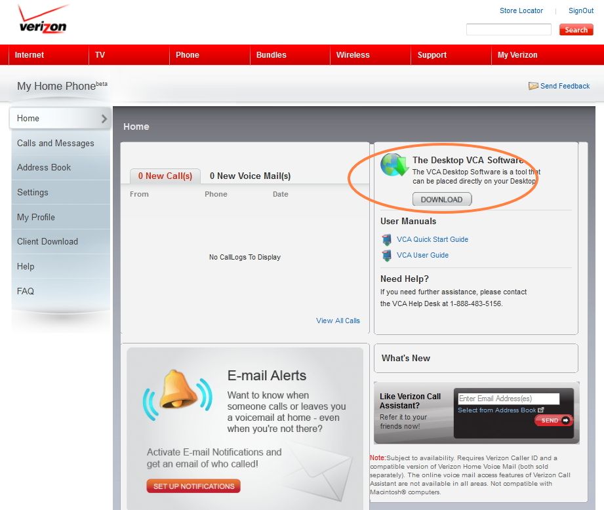The image size is (604, 510).
Task: Open the TV menu
Action: pyautogui.click(x=100, y=54)
